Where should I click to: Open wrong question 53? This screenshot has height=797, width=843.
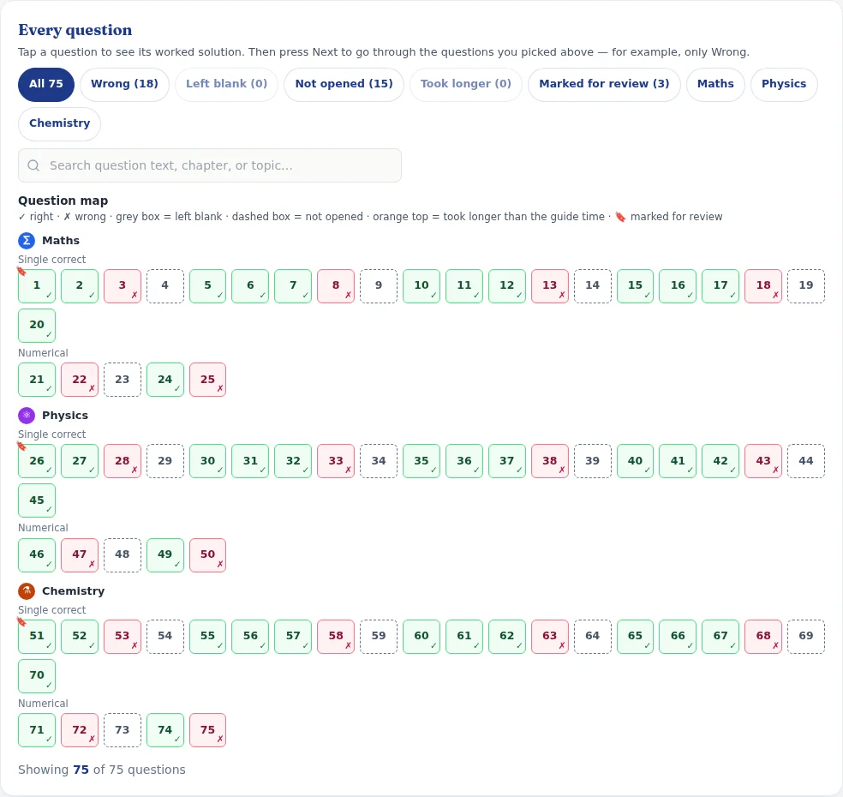tap(122, 636)
